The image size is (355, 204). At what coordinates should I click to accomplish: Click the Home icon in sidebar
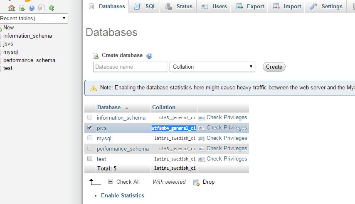point(12,7)
